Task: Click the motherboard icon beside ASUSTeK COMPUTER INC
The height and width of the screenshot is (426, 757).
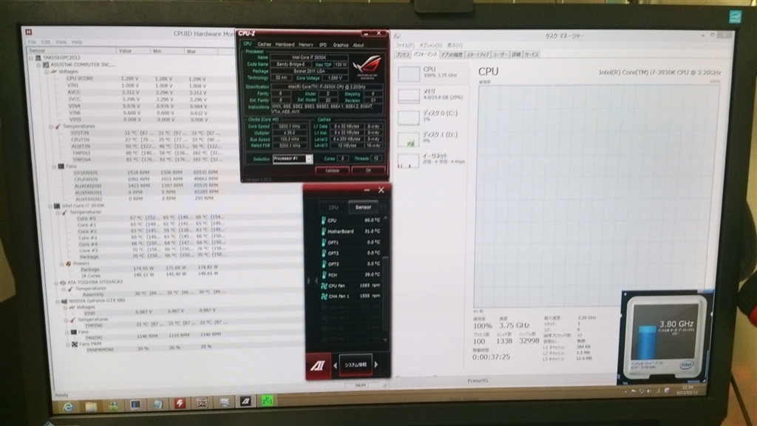Action: 46,64
